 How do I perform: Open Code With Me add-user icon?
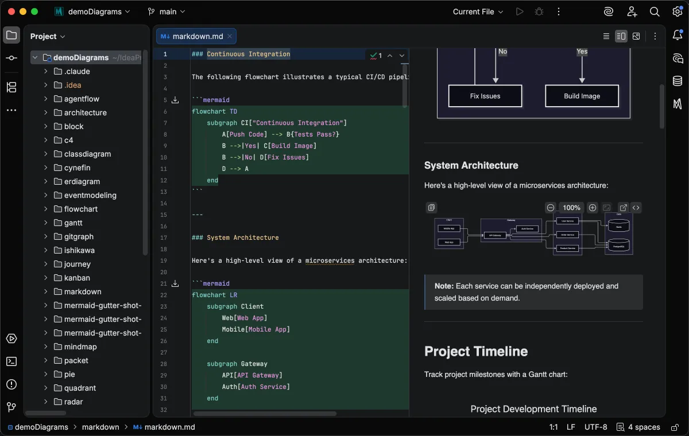coord(632,11)
